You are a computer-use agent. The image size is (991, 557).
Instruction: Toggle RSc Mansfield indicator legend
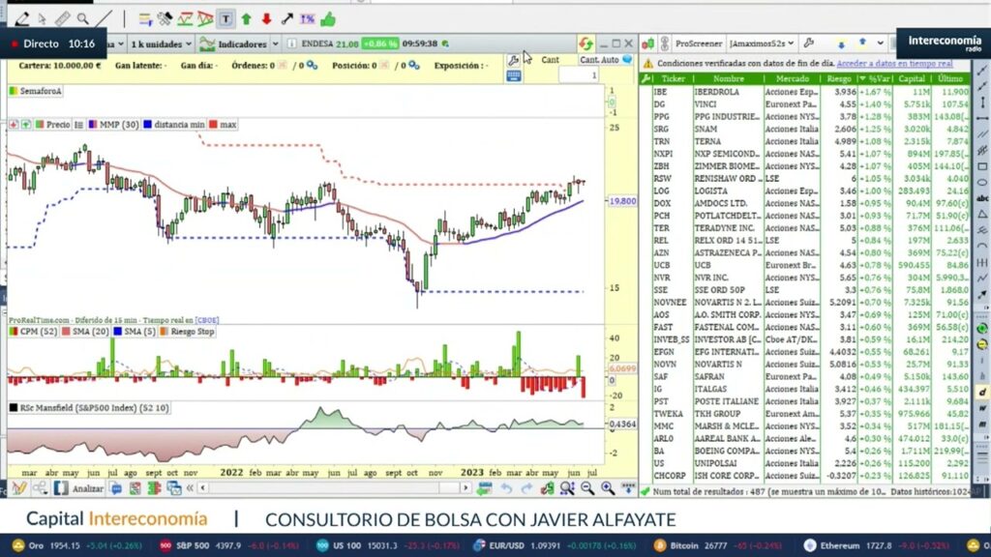(x=89, y=408)
